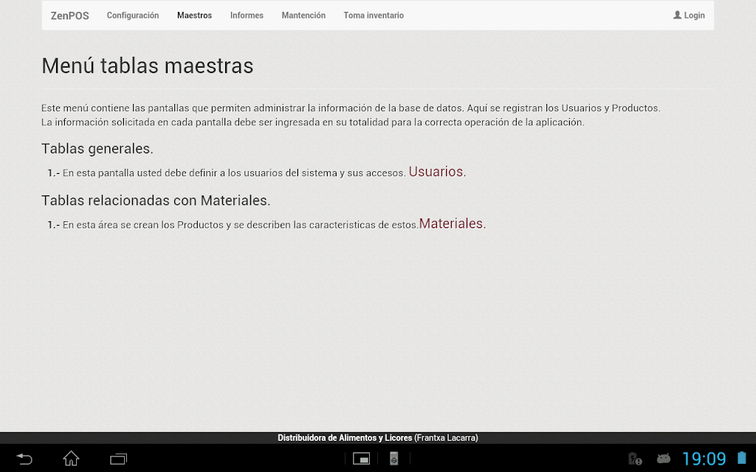Click footer text Distribuidora de Alimentos y Licores
This screenshot has width=756, height=472.
[x=345, y=438]
